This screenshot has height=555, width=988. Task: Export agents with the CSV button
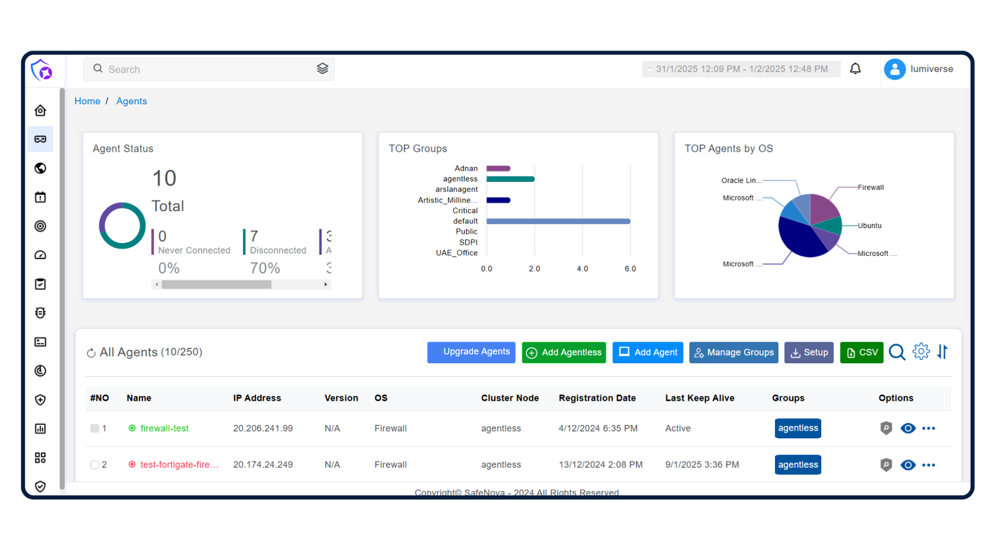[861, 352]
